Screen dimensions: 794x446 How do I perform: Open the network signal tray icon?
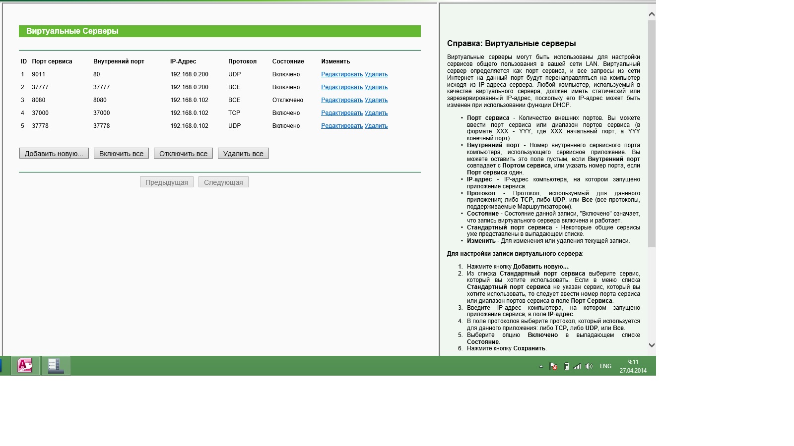pos(577,367)
